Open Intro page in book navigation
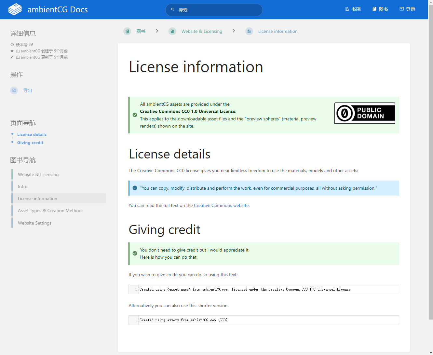The width and height of the screenshot is (433, 355). point(59,186)
